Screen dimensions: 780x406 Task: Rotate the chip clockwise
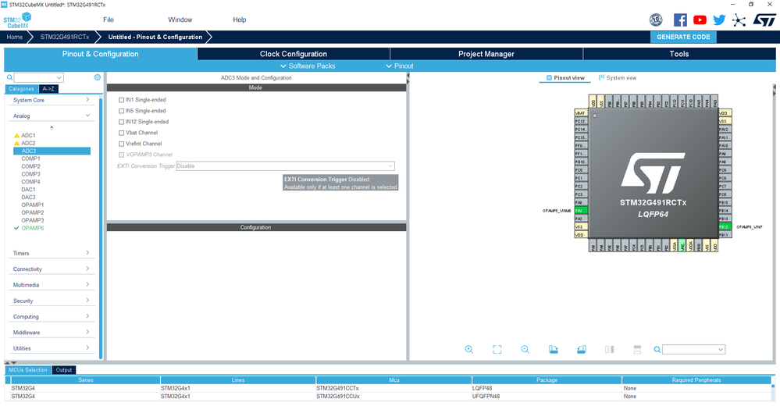pyautogui.click(x=553, y=349)
